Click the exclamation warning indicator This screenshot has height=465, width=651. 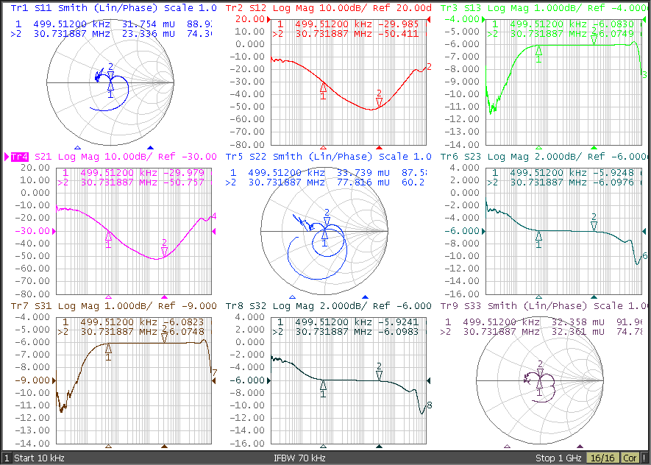[644, 458]
